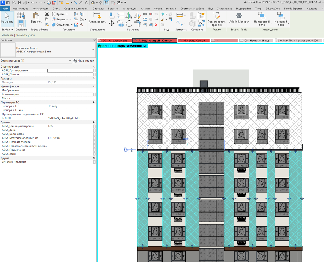
Task: Select the Offset tool icon
Action: pyautogui.click(x=121, y=15)
